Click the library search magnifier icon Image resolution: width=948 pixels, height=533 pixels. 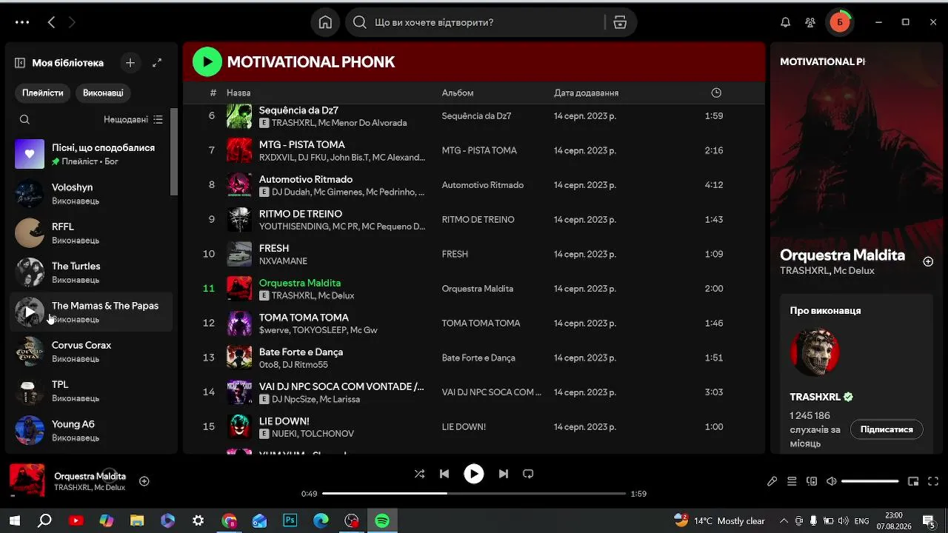pos(24,119)
